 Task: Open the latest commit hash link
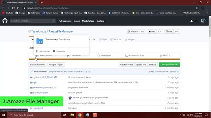tap(166, 71)
